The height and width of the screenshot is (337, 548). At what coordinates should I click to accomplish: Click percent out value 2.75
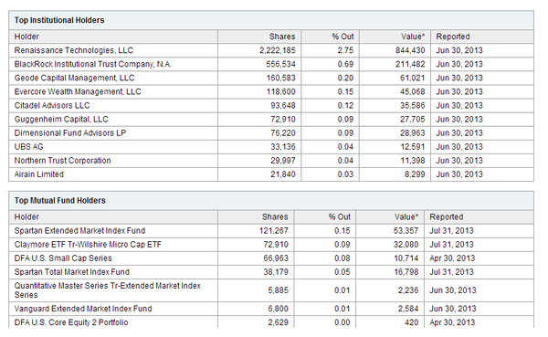tap(345, 50)
